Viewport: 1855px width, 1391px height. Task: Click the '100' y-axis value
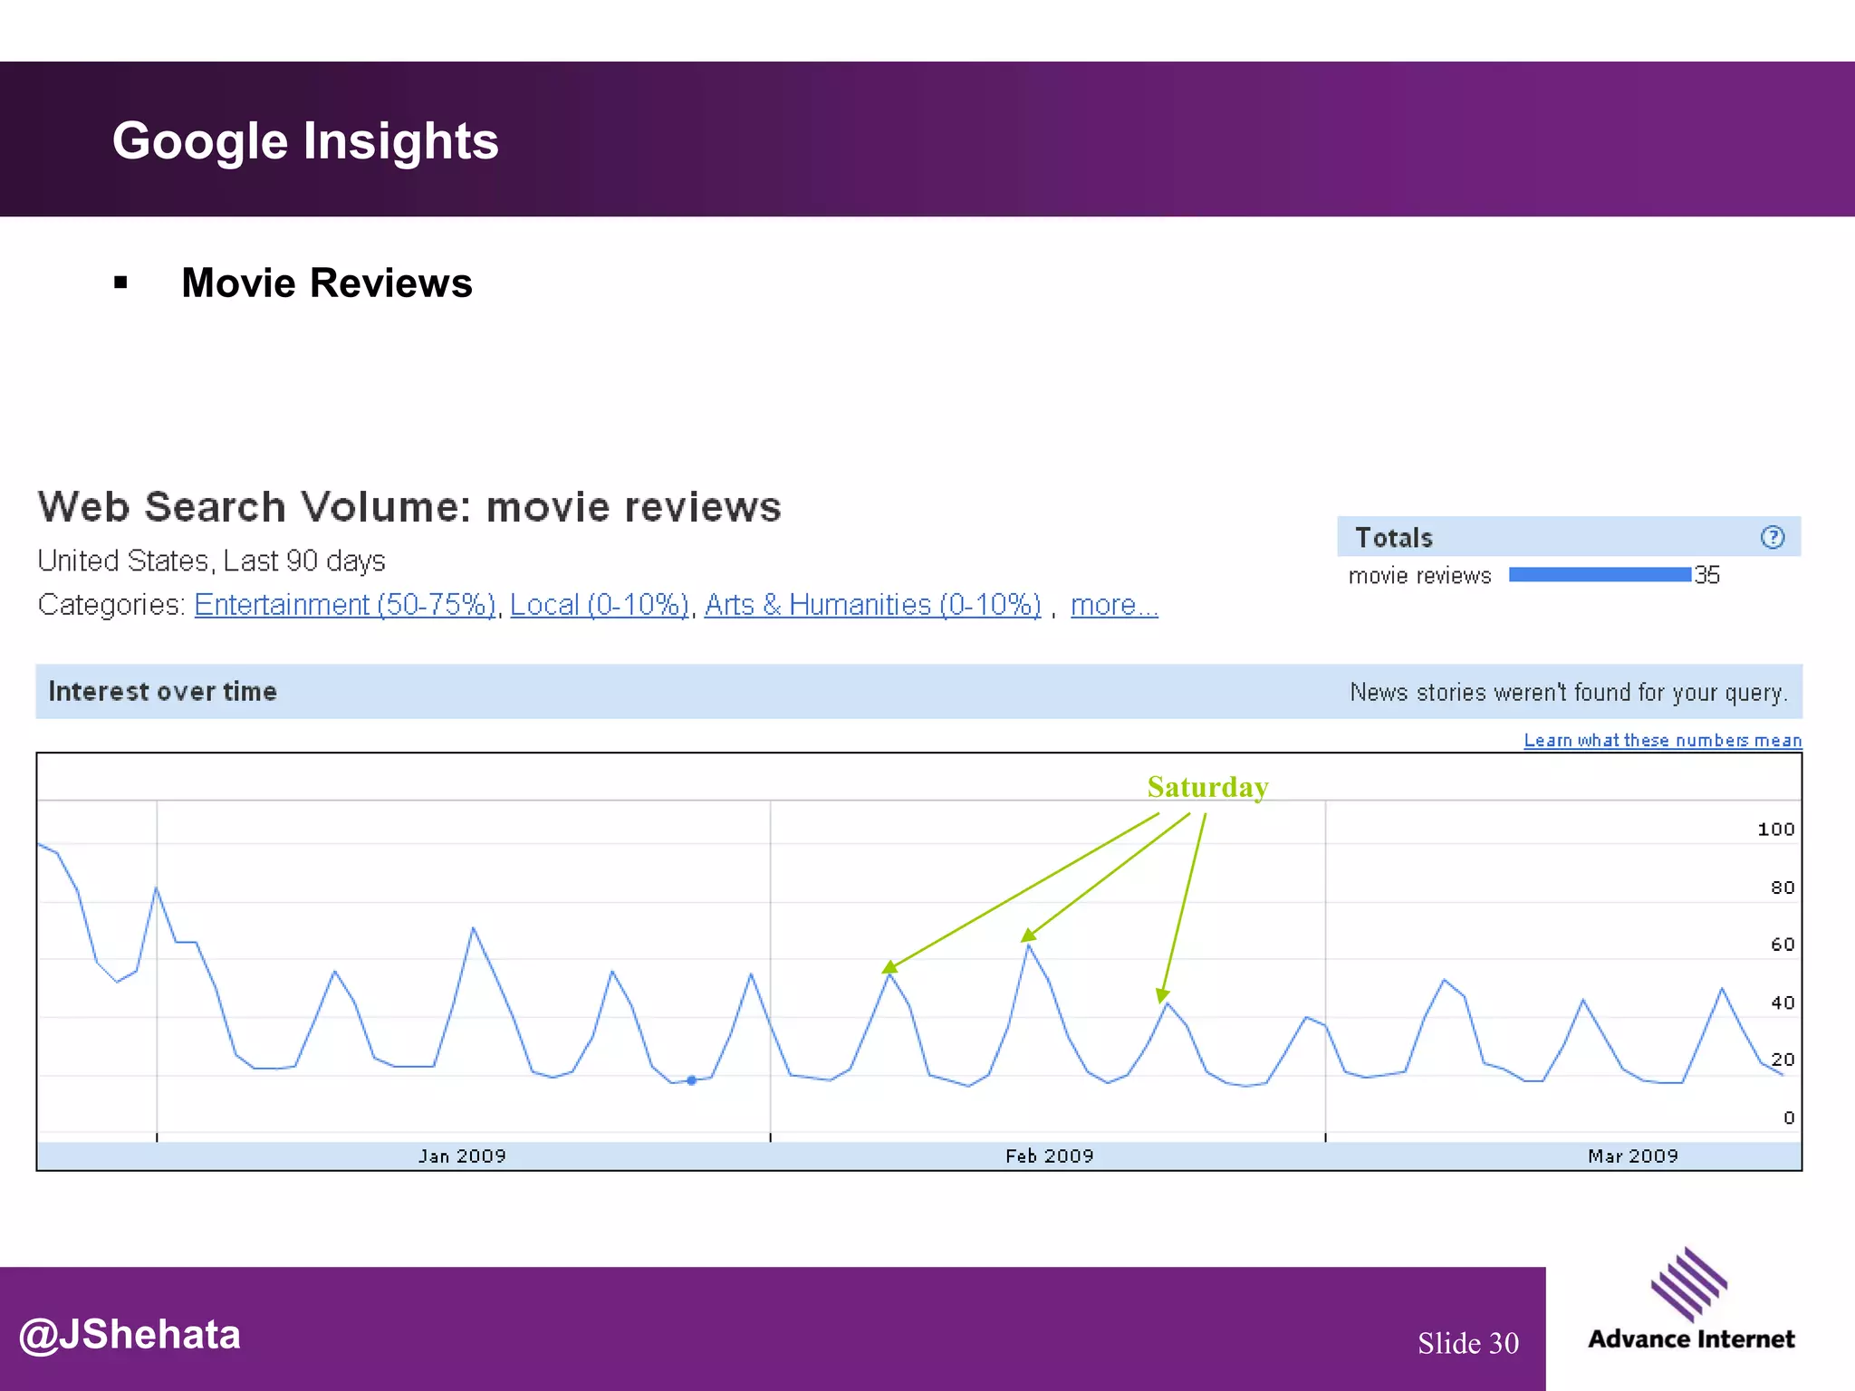(x=1775, y=830)
